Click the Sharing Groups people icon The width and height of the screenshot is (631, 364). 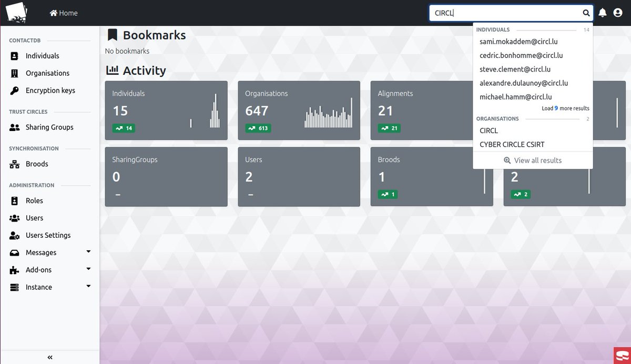15,127
